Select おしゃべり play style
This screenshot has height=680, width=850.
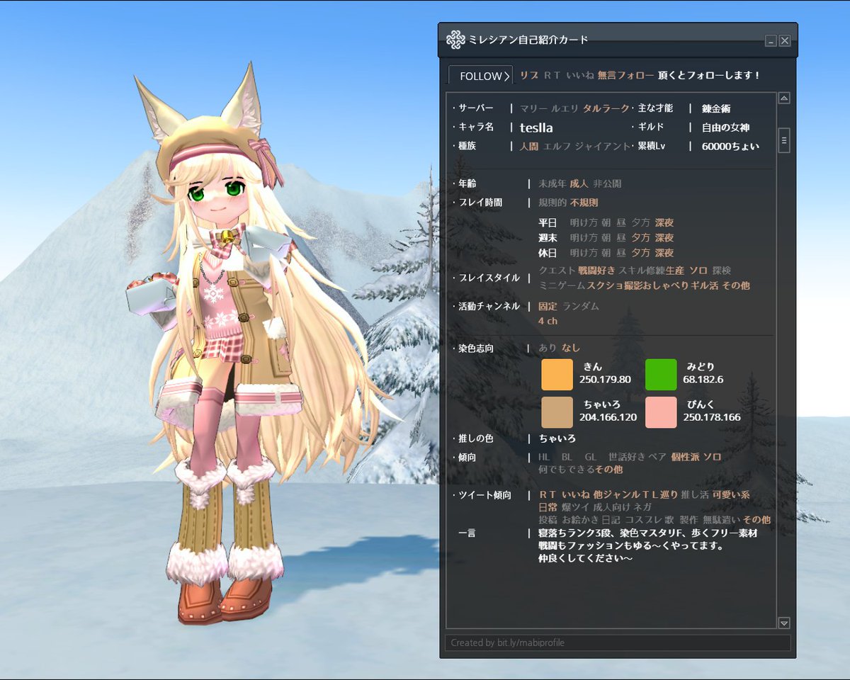(665, 285)
